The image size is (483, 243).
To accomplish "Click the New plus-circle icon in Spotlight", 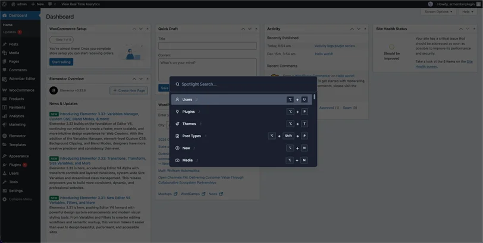I will click(177, 148).
